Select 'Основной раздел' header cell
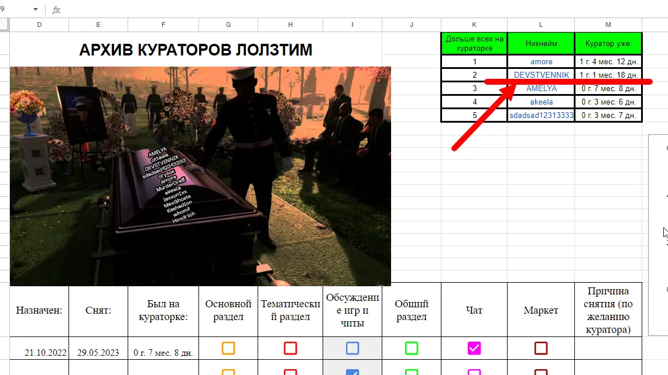 (228, 310)
